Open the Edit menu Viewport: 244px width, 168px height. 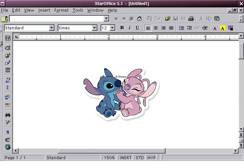click(16, 10)
